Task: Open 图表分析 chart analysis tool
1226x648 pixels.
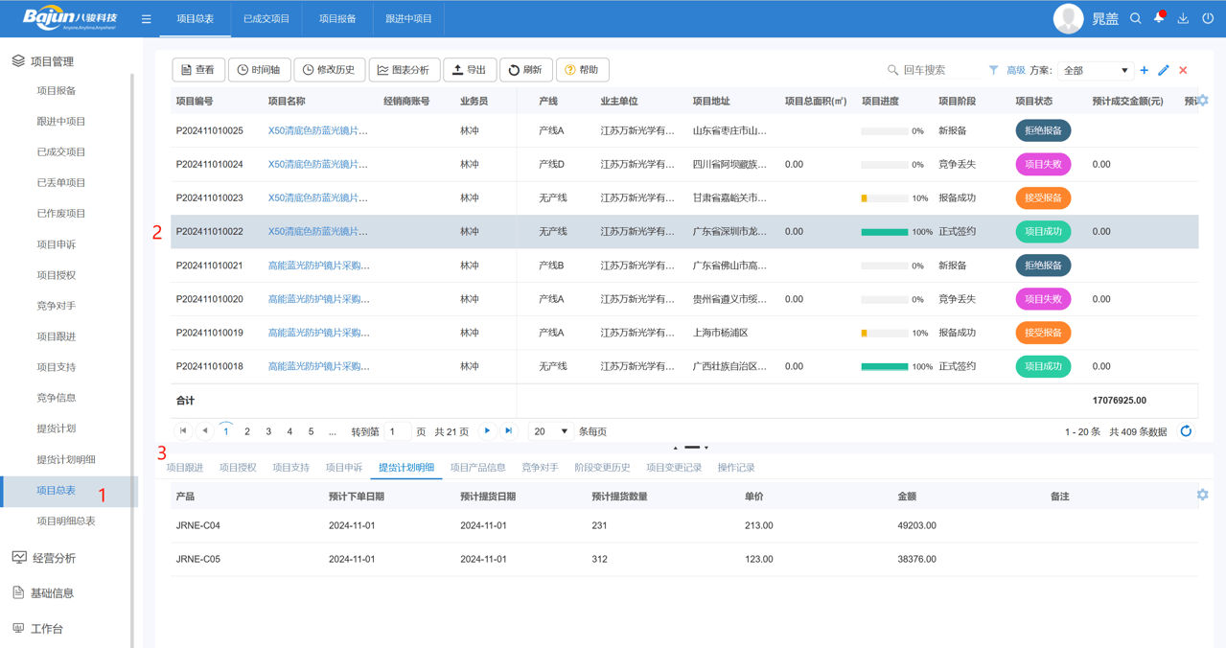Action: pyautogui.click(x=405, y=69)
